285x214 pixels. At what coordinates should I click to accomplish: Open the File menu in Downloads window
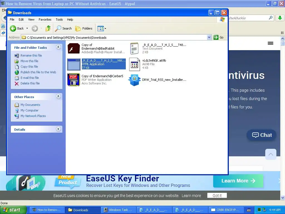(x=12, y=20)
